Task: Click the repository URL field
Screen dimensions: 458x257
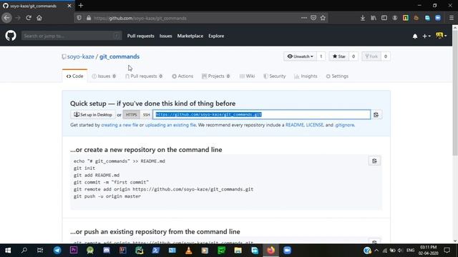Action: point(261,114)
